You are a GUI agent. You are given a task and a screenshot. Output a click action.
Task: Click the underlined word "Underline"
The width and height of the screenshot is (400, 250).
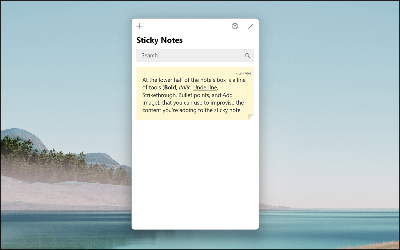pyautogui.click(x=205, y=88)
